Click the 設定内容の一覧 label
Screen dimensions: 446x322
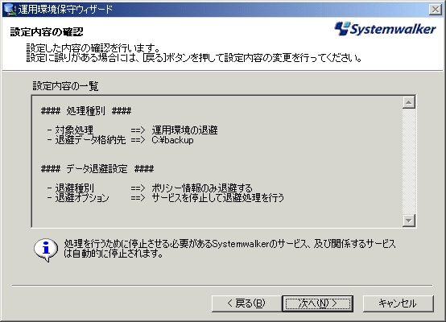click(x=65, y=86)
